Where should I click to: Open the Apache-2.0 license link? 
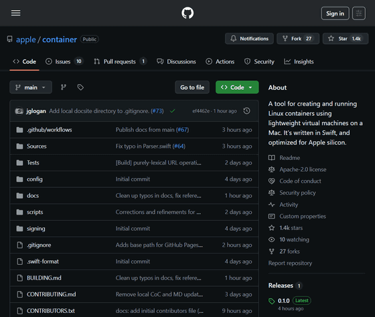[x=303, y=169]
